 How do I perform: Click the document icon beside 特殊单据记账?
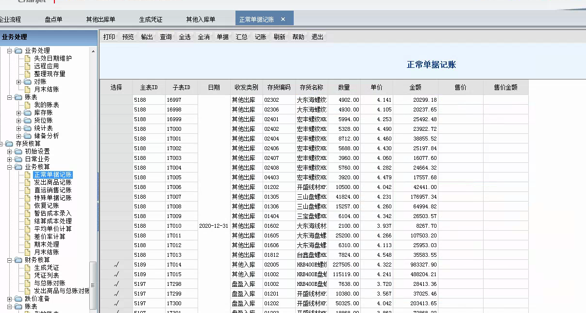point(28,198)
